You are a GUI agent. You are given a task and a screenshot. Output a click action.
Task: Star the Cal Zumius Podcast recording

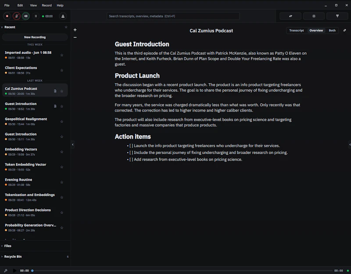tap(62, 91)
